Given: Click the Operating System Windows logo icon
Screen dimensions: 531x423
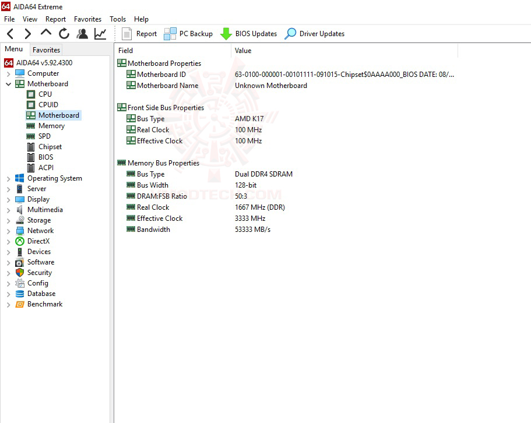Looking at the screenshot, I should point(20,178).
